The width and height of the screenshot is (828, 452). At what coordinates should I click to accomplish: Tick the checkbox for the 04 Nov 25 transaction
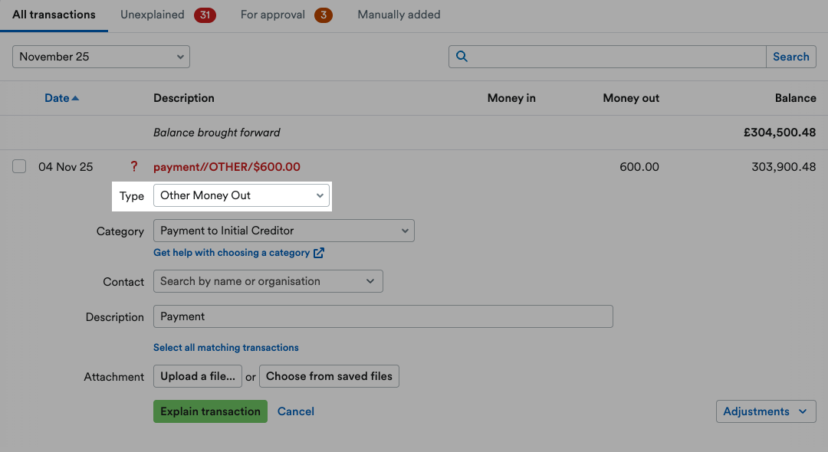coord(19,166)
